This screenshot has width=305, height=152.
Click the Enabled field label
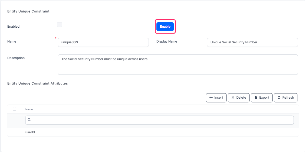(x=14, y=27)
